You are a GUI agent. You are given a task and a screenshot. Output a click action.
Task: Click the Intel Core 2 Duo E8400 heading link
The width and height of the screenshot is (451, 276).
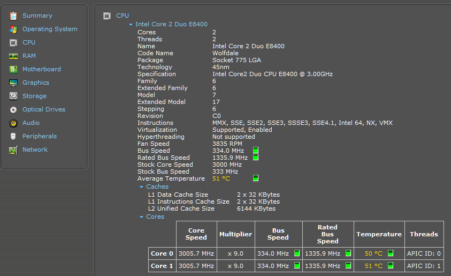point(171,24)
